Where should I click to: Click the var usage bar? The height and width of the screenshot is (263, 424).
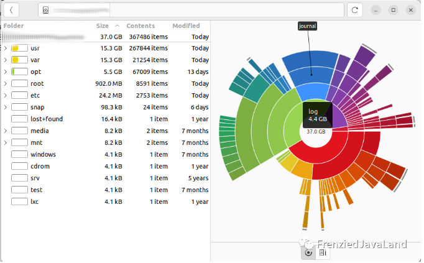pos(19,60)
